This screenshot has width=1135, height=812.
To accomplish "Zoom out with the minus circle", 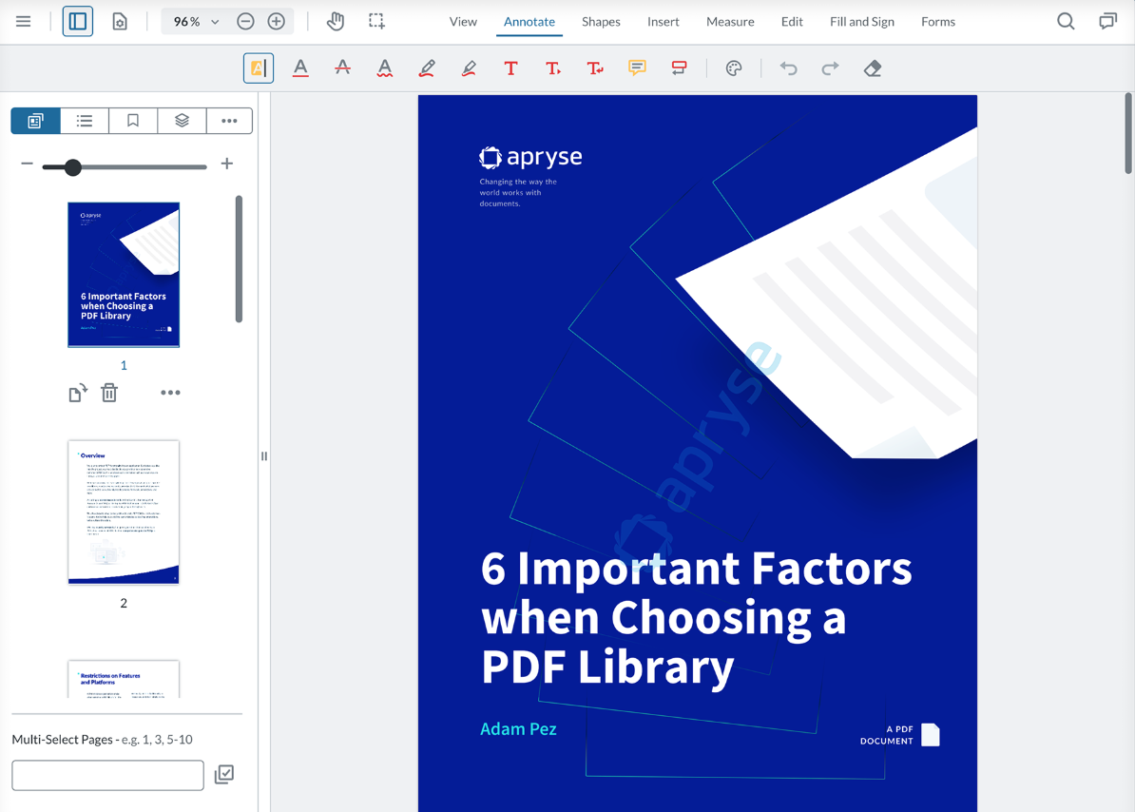I will [245, 22].
